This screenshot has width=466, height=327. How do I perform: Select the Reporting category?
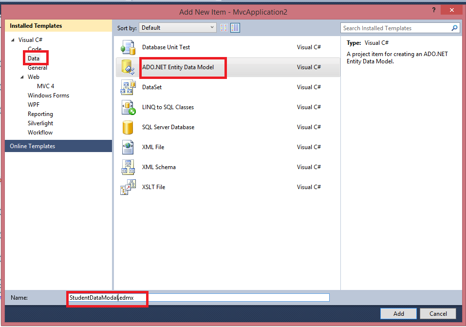tap(40, 114)
